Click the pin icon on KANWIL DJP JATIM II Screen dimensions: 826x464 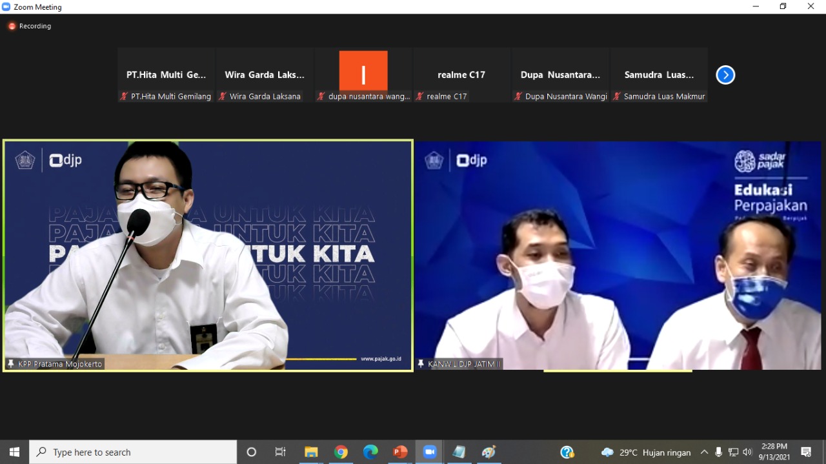pyautogui.click(x=421, y=364)
